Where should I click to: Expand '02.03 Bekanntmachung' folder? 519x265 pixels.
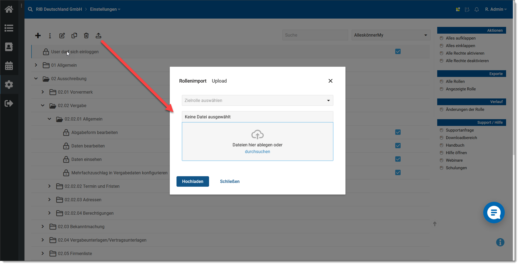[x=43, y=227]
